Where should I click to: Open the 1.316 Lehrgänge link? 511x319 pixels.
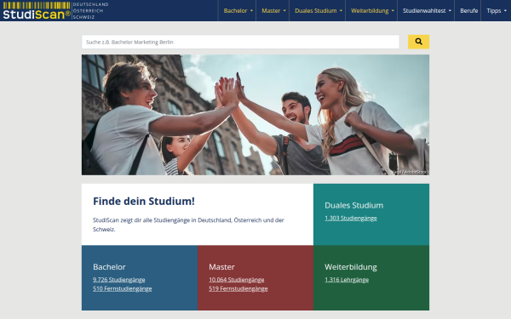pos(347,280)
